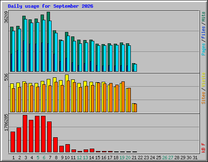
Task: Select day label 28 on the x-axis
Action: point(177,158)
